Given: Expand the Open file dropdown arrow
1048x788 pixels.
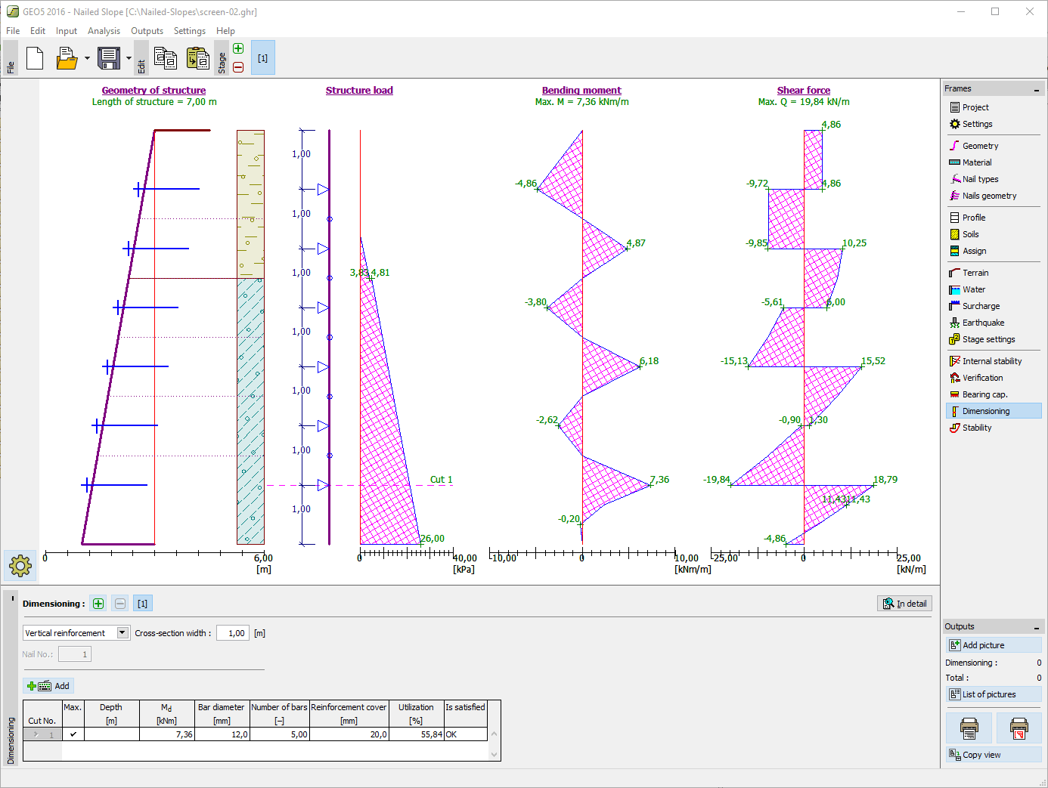Looking at the screenshot, I should pyautogui.click(x=87, y=58).
